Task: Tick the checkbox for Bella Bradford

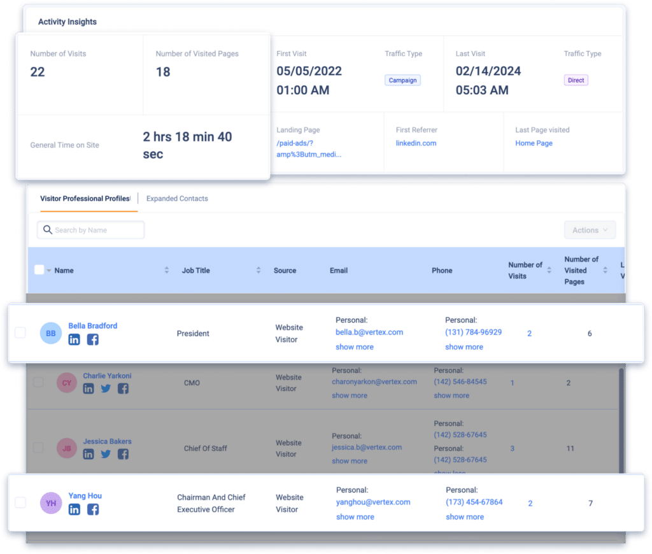Action: 20,333
